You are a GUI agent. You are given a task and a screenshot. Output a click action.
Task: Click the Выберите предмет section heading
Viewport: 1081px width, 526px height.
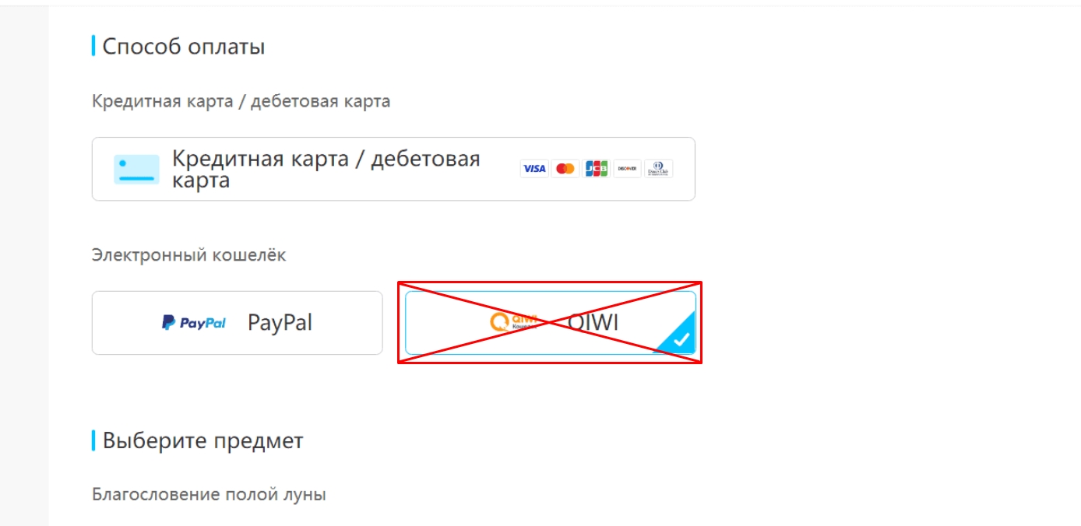tap(203, 441)
